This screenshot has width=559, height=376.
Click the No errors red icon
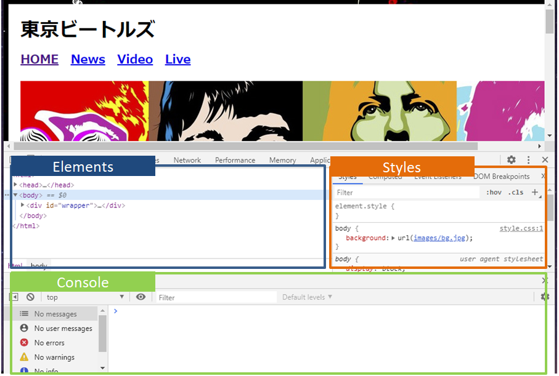pos(24,343)
